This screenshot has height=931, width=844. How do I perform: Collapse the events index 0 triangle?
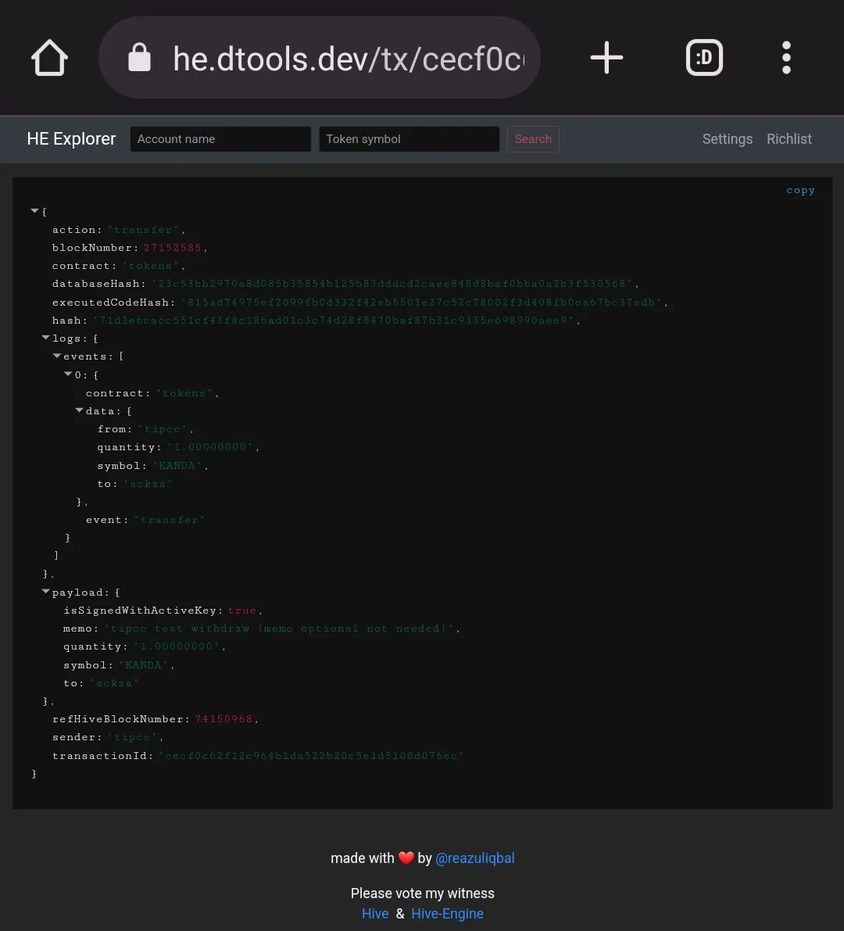click(x=68, y=374)
